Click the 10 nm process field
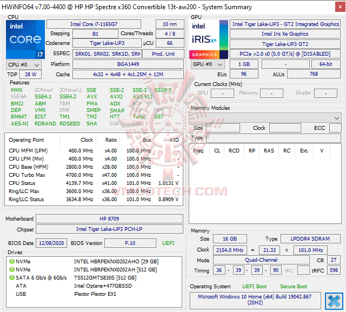The image size is (346, 312). pos(170,24)
